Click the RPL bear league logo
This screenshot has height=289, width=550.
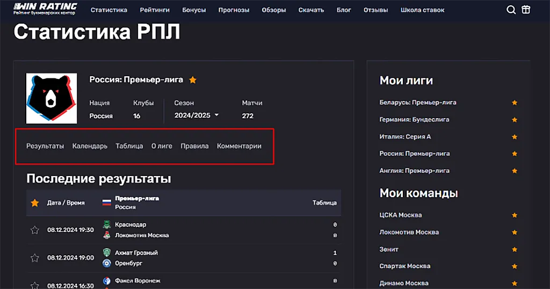pyautogui.click(x=52, y=98)
